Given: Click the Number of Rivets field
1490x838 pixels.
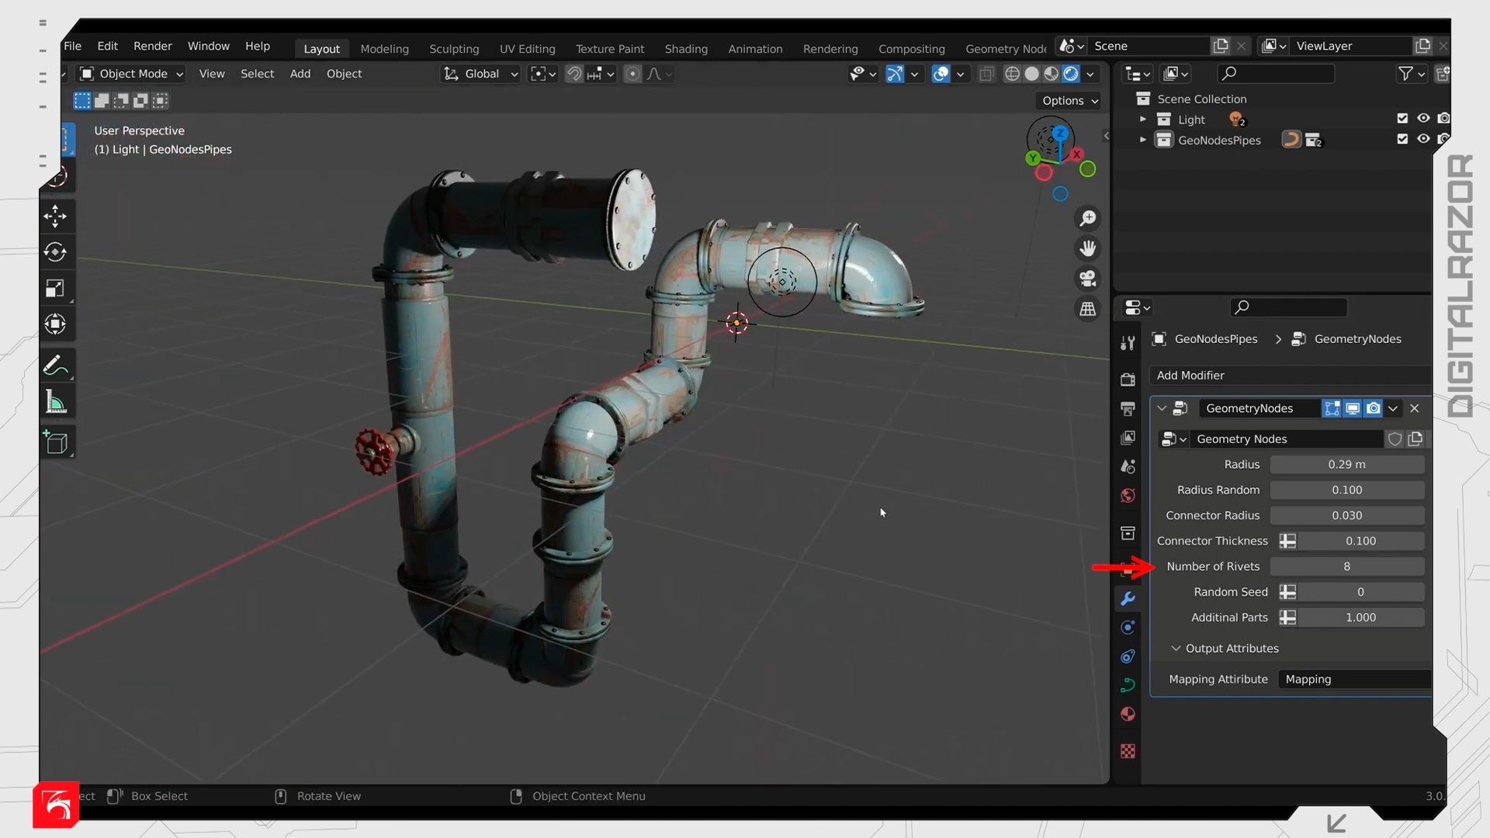Looking at the screenshot, I should [x=1346, y=566].
